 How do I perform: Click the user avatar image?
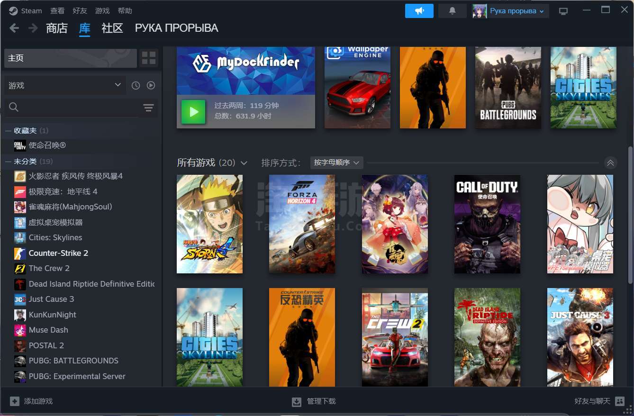(480, 11)
